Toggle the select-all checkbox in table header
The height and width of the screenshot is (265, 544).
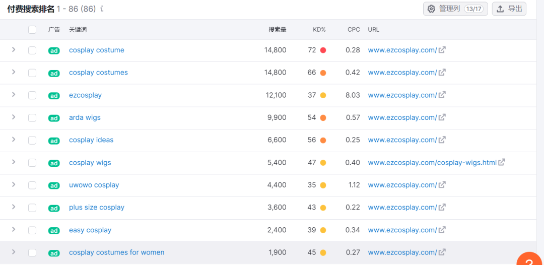[32, 30]
